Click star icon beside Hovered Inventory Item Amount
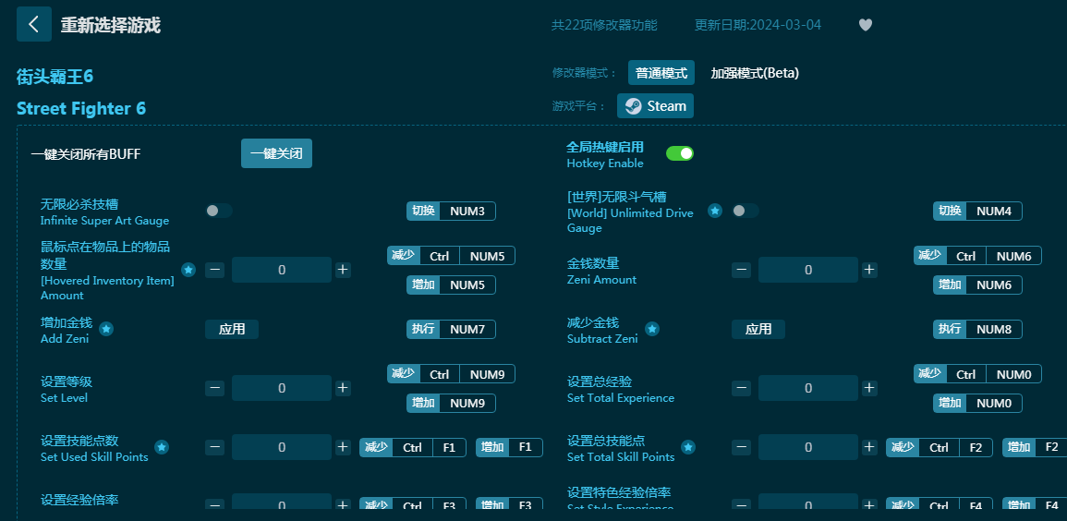Viewport: 1067px width, 521px height. pos(188,270)
